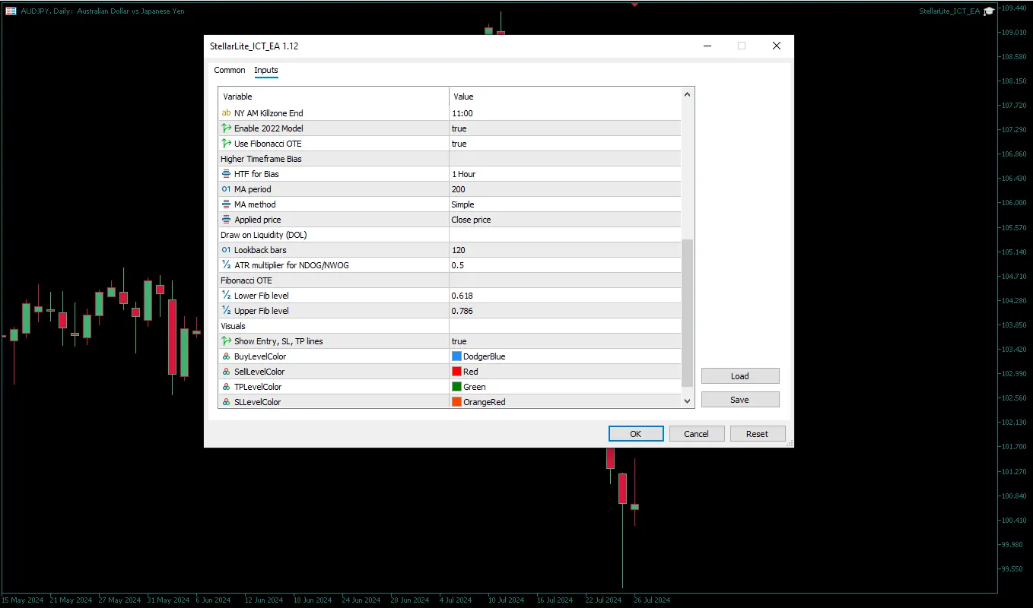Select the 'Visuals' section row
The image size is (1033, 608).
pyautogui.click(x=450, y=326)
